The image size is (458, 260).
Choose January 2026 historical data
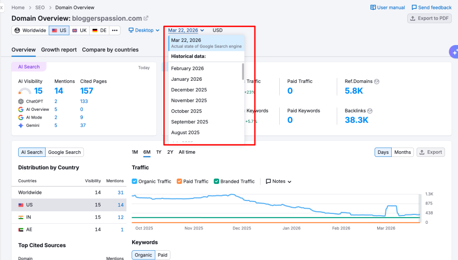pos(206,79)
